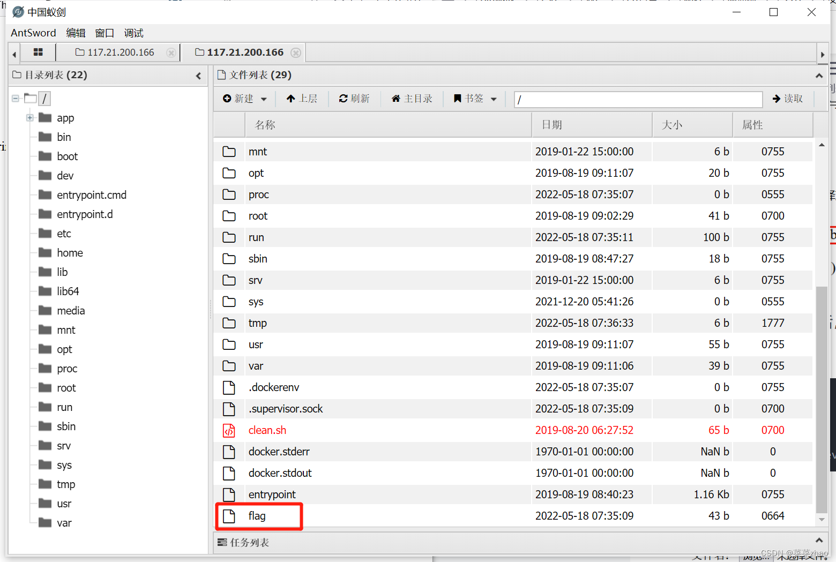
Task: Switch to the first 117.21.200.166 tab
Action: [115, 53]
